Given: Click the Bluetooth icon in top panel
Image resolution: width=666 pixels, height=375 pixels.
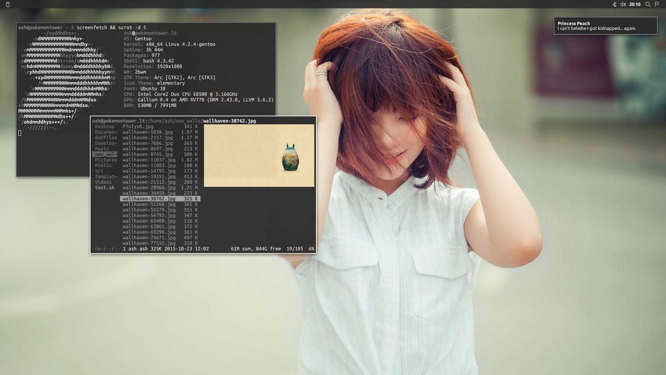Looking at the screenshot, I should pyautogui.click(x=614, y=5).
